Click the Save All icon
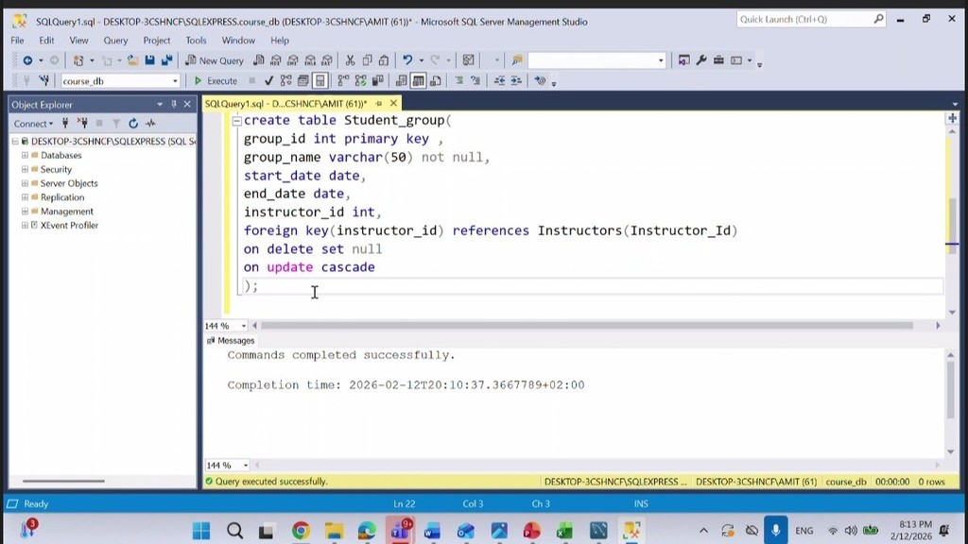968x544 pixels. (166, 60)
